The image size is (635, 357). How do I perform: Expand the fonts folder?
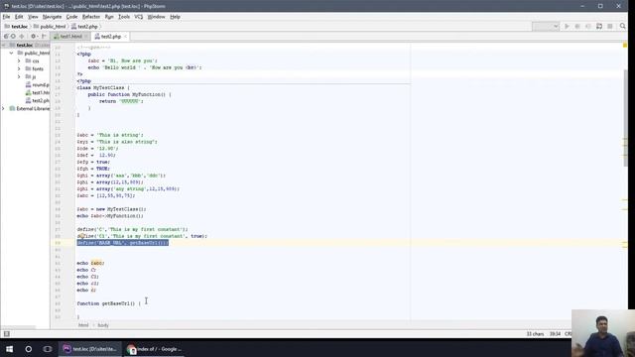19,68
